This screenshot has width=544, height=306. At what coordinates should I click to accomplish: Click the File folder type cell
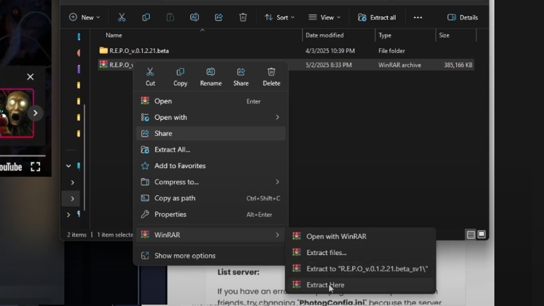tap(392, 50)
